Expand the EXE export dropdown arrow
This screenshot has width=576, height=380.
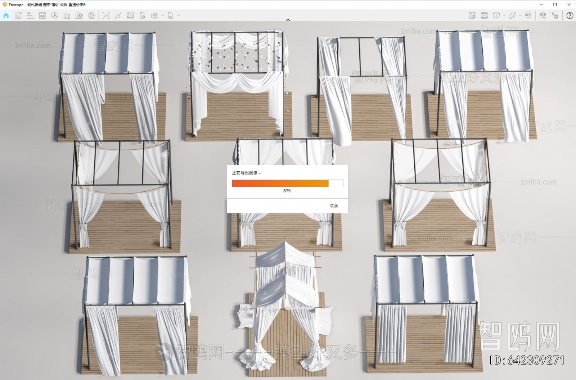(x=178, y=15)
